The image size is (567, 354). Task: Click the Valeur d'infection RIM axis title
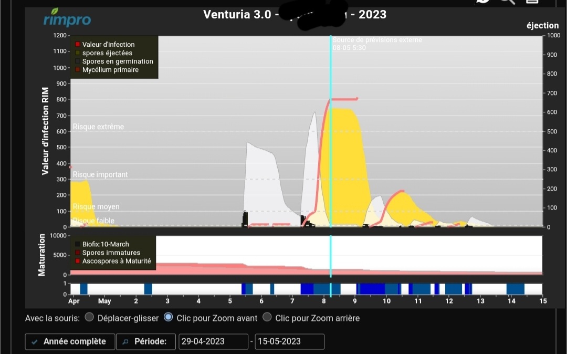(x=45, y=131)
